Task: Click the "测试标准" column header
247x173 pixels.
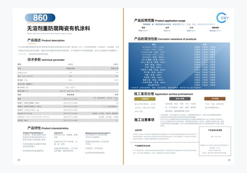Action: point(70,95)
